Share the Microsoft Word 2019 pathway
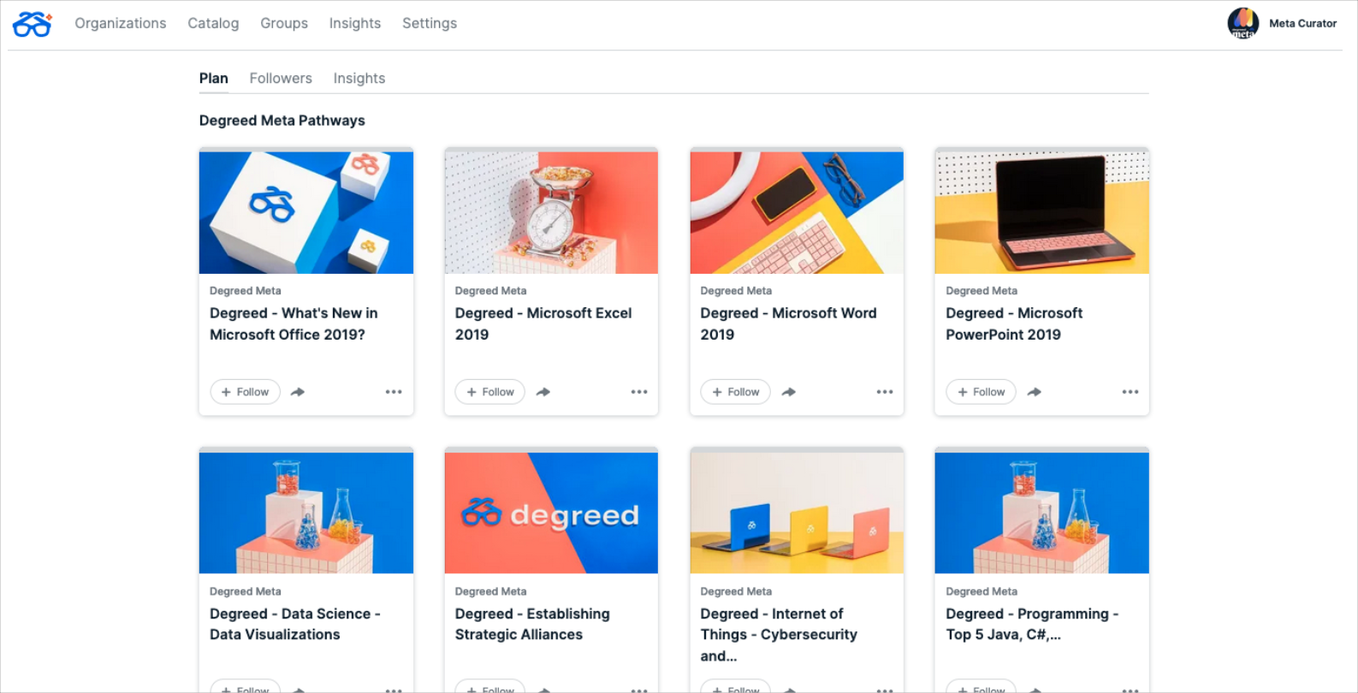Screen dimensions: 1358x693 pos(789,392)
